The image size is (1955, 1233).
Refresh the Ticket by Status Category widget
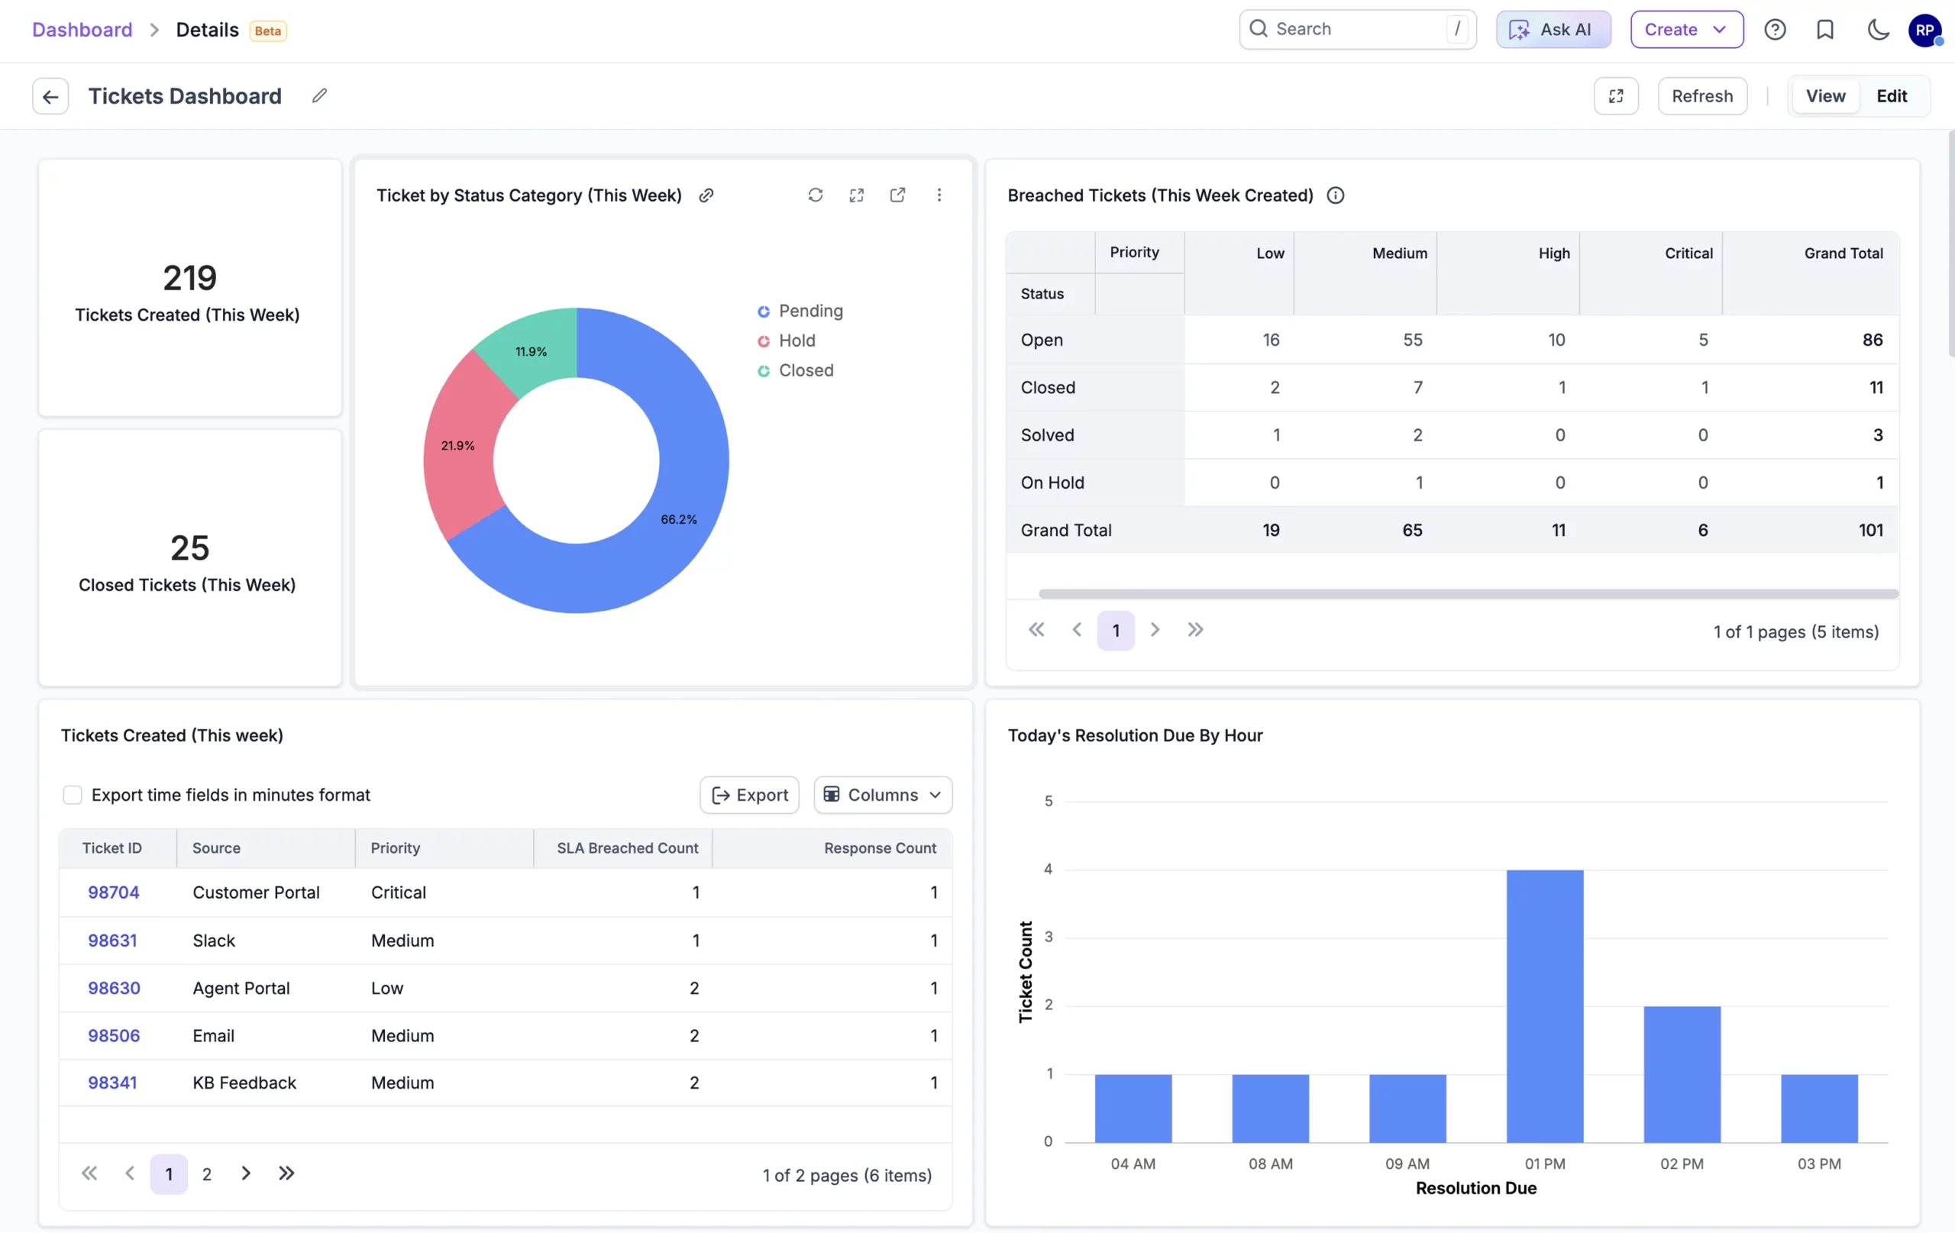pos(815,195)
